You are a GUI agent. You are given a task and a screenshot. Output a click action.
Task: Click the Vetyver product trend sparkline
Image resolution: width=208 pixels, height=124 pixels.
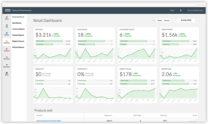tap(193, 120)
